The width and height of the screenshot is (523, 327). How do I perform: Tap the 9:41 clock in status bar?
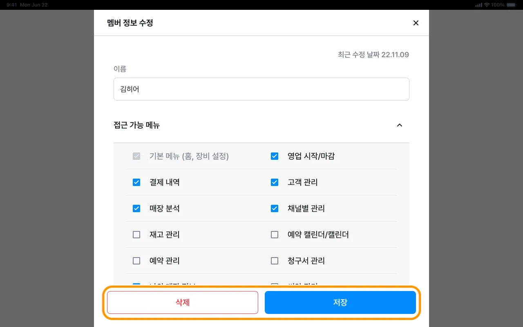(12, 5)
